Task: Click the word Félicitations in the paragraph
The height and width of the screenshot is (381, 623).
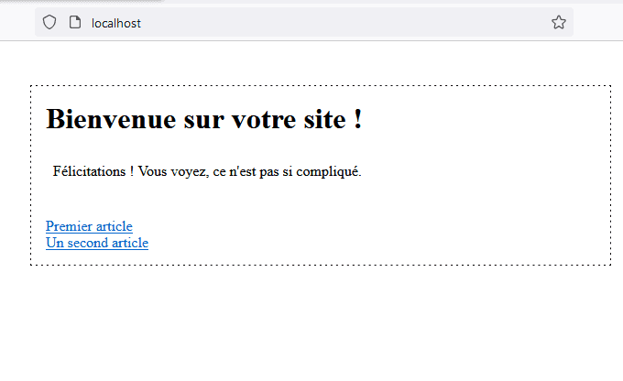Action: [x=90, y=171]
